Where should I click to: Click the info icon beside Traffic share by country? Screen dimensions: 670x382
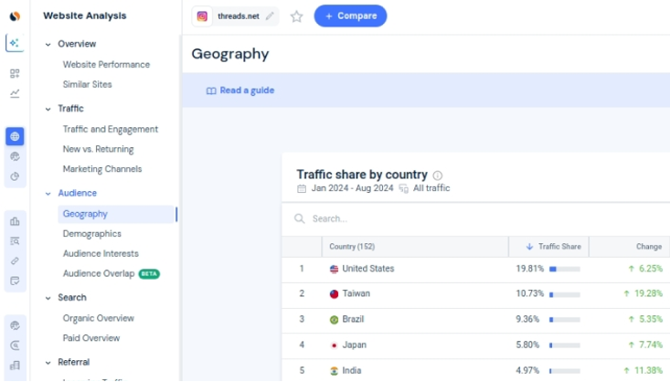point(438,175)
